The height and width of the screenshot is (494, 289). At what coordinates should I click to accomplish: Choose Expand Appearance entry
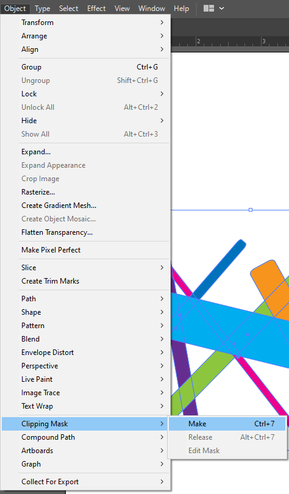(x=85, y=165)
